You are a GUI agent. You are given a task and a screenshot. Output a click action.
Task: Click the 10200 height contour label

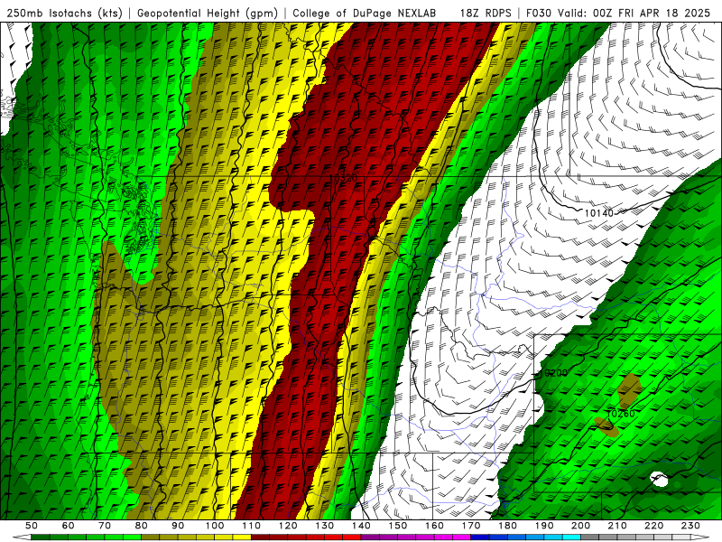(554, 373)
